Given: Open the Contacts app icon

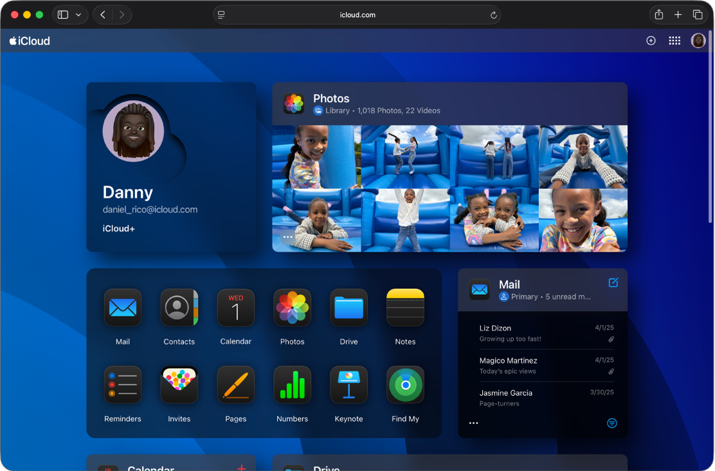Looking at the screenshot, I should pyautogui.click(x=179, y=308).
